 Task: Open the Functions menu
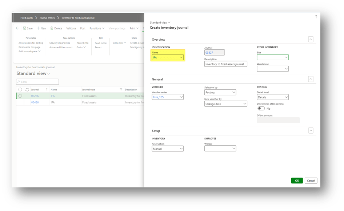click(x=97, y=28)
